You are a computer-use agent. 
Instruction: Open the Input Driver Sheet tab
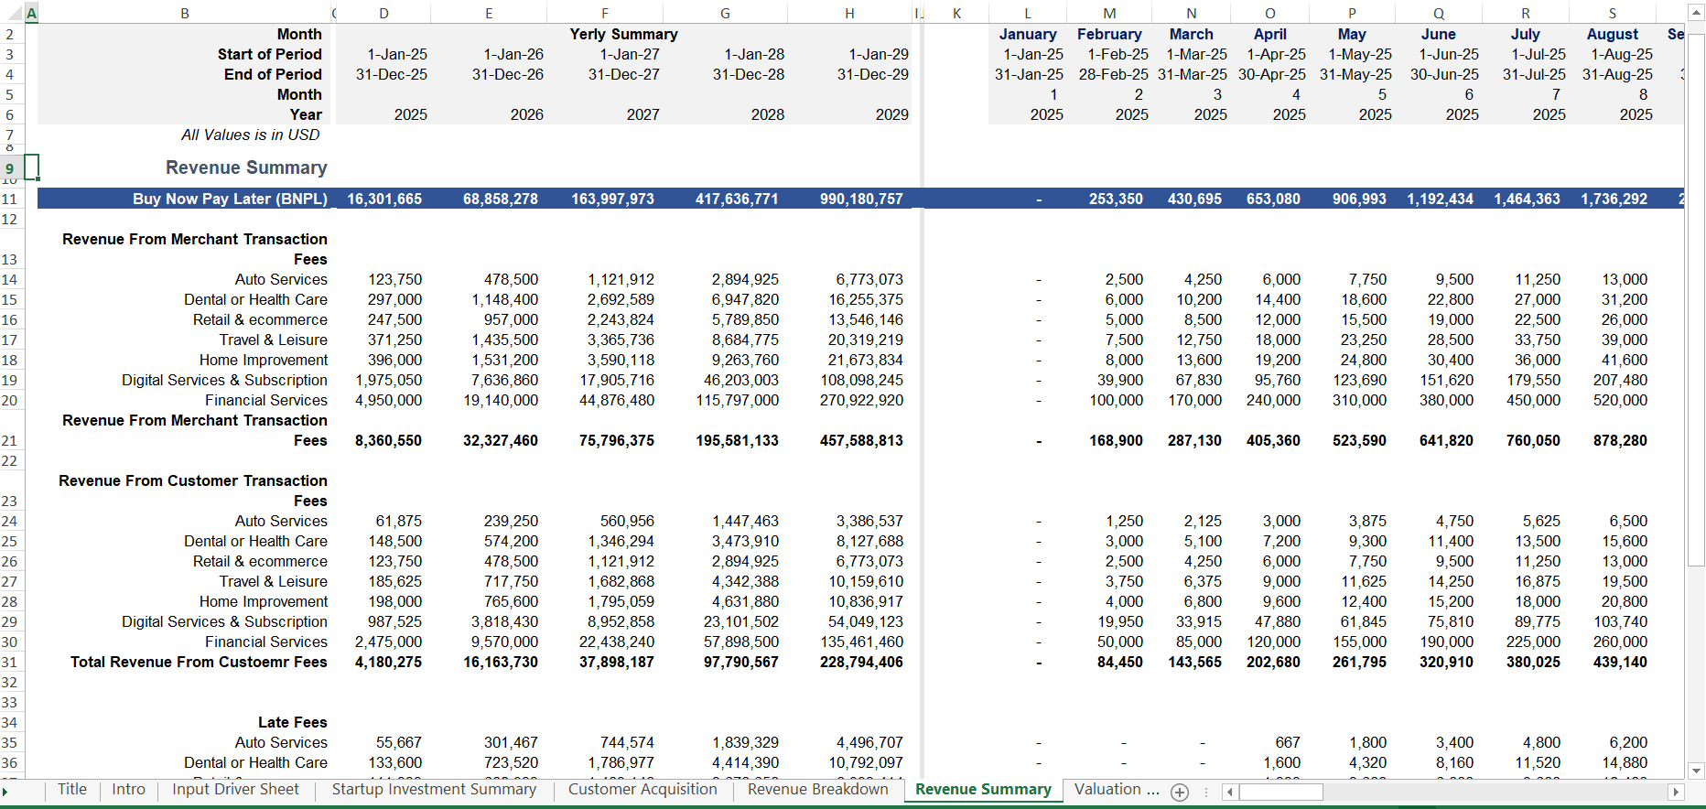235,790
